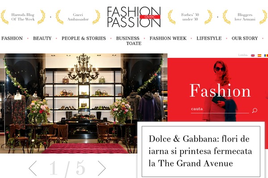Open the Dolce & Gabbana article headline
Image resolution: width=268 pixels, height=178 pixels.
[200, 151]
